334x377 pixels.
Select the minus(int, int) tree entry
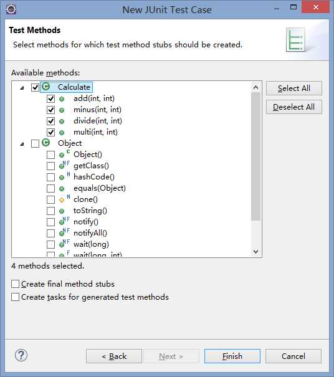coord(97,110)
